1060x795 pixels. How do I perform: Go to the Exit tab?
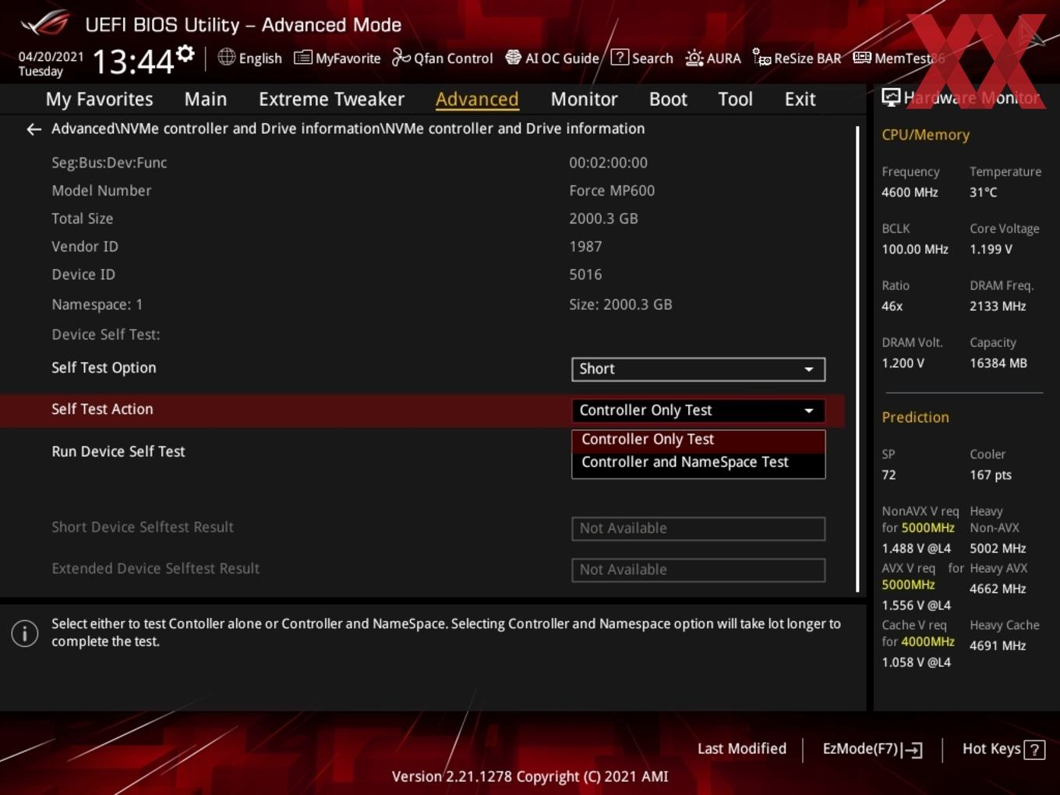(800, 99)
